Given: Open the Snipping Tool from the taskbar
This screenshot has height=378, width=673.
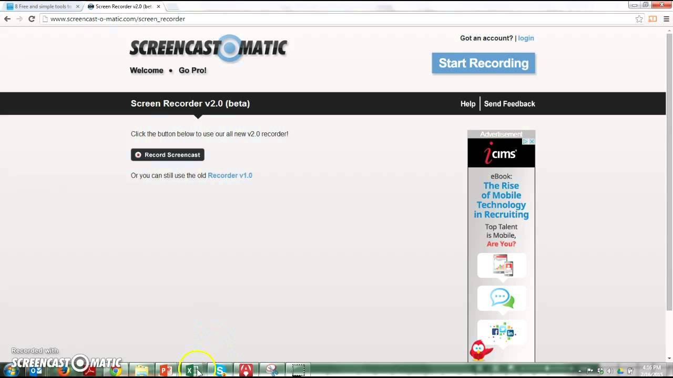Looking at the screenshot, I should click(272, 371).
